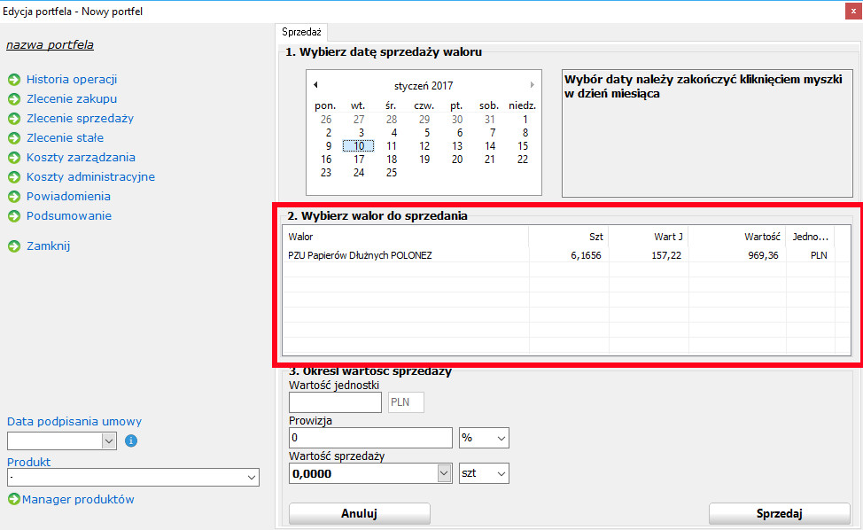
Task: Pick day 17 in the calendar
Action: click(x=359, y=160)
